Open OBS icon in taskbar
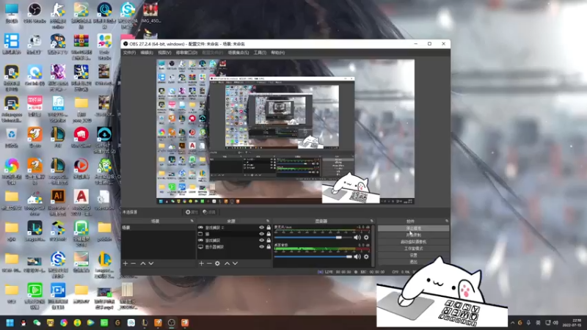 pyautogui.click(x=172, y=323)
